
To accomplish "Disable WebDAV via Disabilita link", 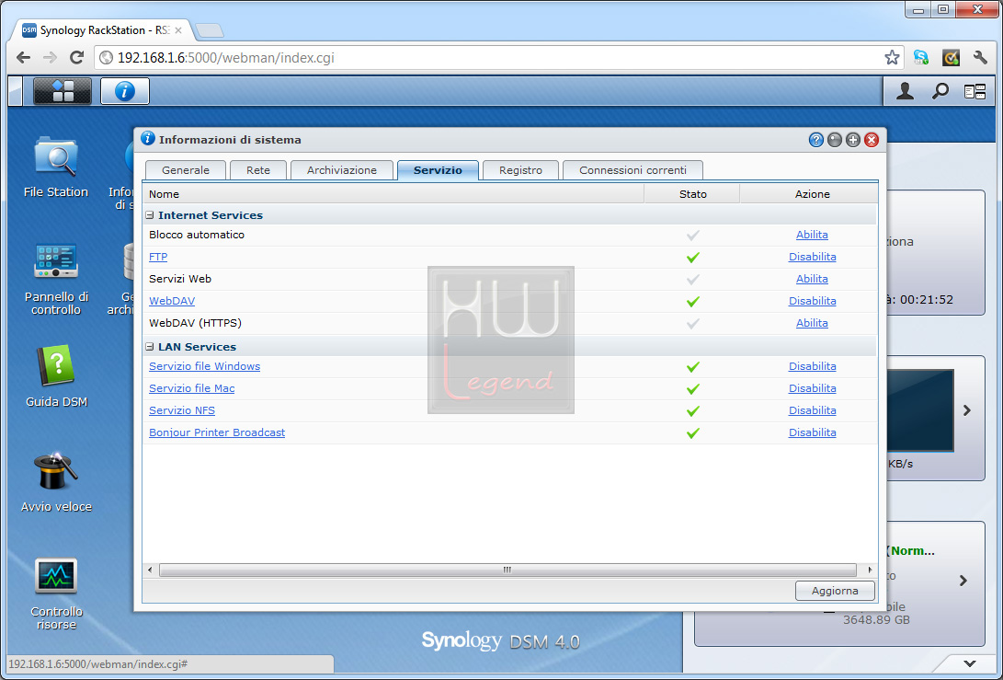I will click(813, 301).
